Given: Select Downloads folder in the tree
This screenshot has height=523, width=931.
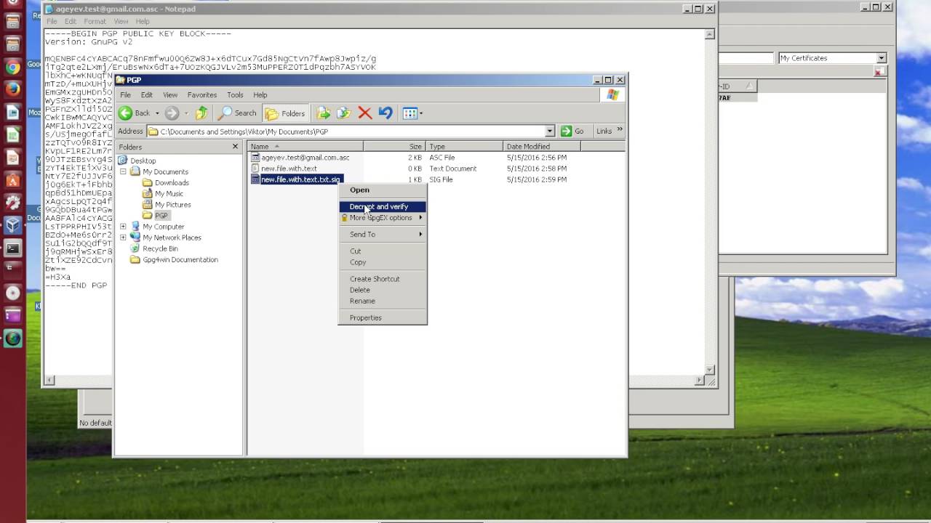Looking at the screenshot, I should tap(172, 183).
